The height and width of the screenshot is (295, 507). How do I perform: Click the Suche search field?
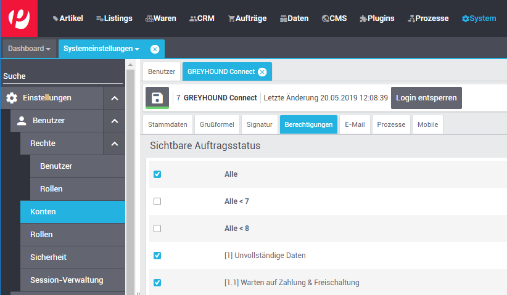[x=63, y=76]
